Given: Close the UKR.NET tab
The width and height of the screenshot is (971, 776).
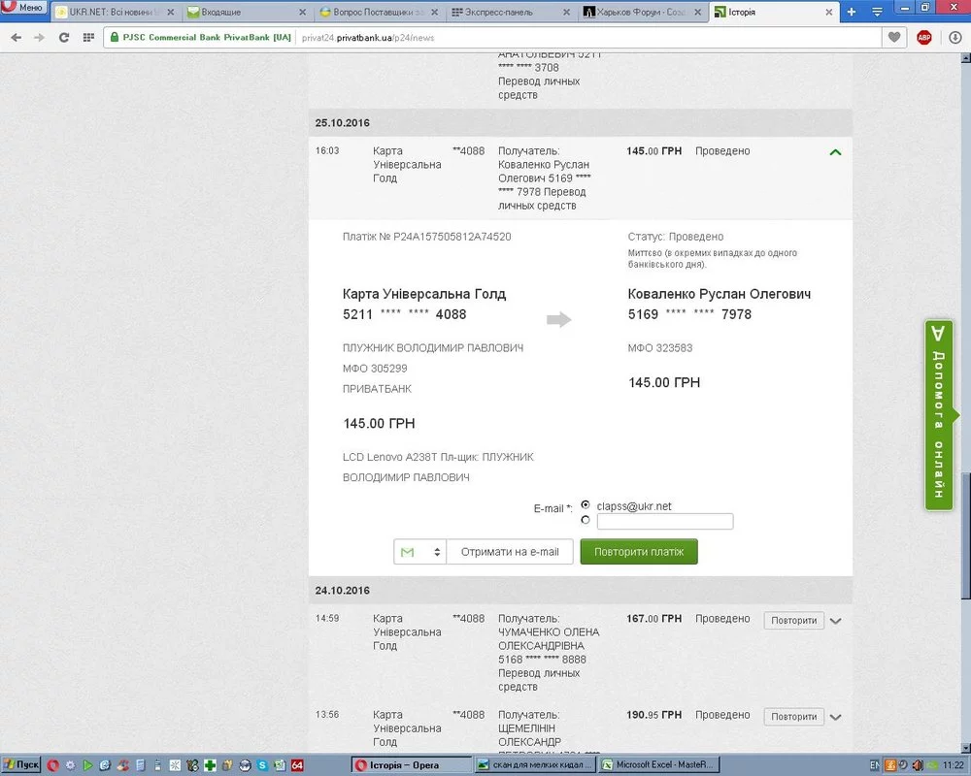Looking at the screenshot, I should 170,12.
